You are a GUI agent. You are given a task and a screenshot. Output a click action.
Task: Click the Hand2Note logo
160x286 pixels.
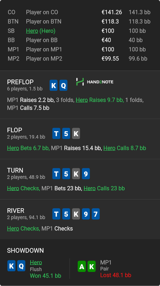95,82
